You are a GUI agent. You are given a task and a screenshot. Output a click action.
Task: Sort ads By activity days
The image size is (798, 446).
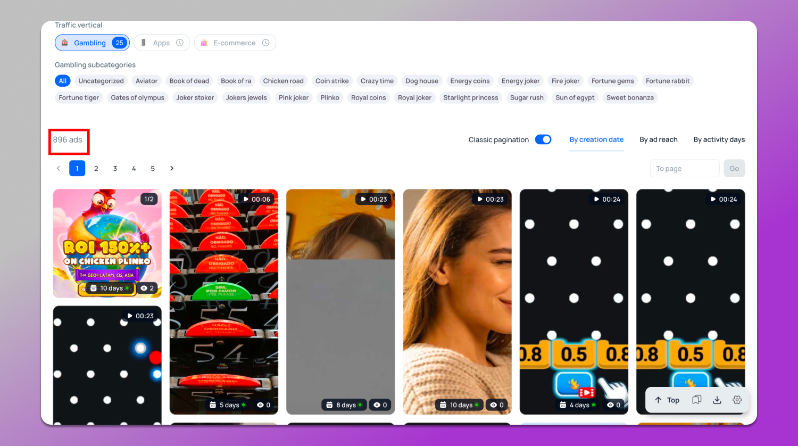[x=719, y=139]
